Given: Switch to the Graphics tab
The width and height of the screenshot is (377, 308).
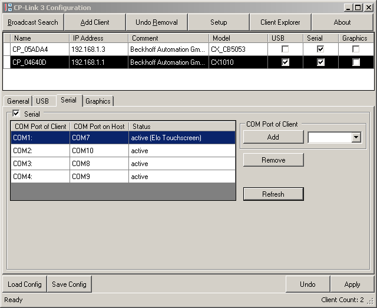Looking at the screenshot, I should 98,101.
